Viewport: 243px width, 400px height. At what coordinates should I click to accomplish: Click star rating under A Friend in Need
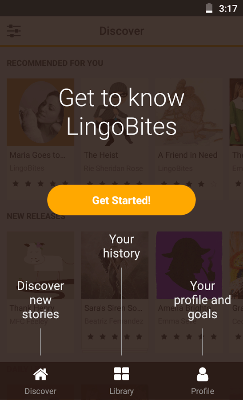tap(189, 184)
